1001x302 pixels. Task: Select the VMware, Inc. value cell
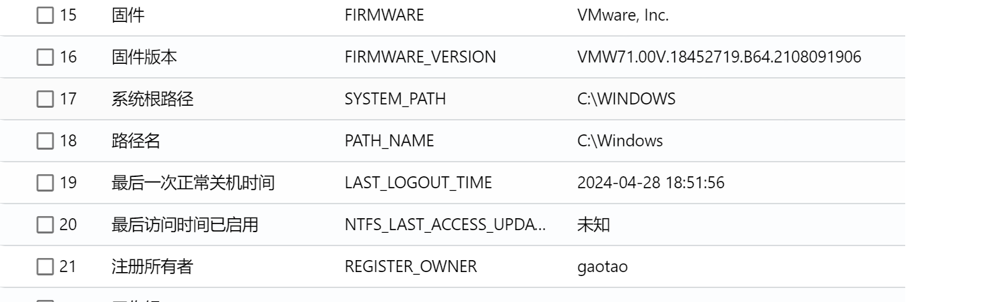point(623,16)
